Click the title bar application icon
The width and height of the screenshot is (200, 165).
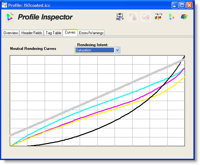point(5,5)
